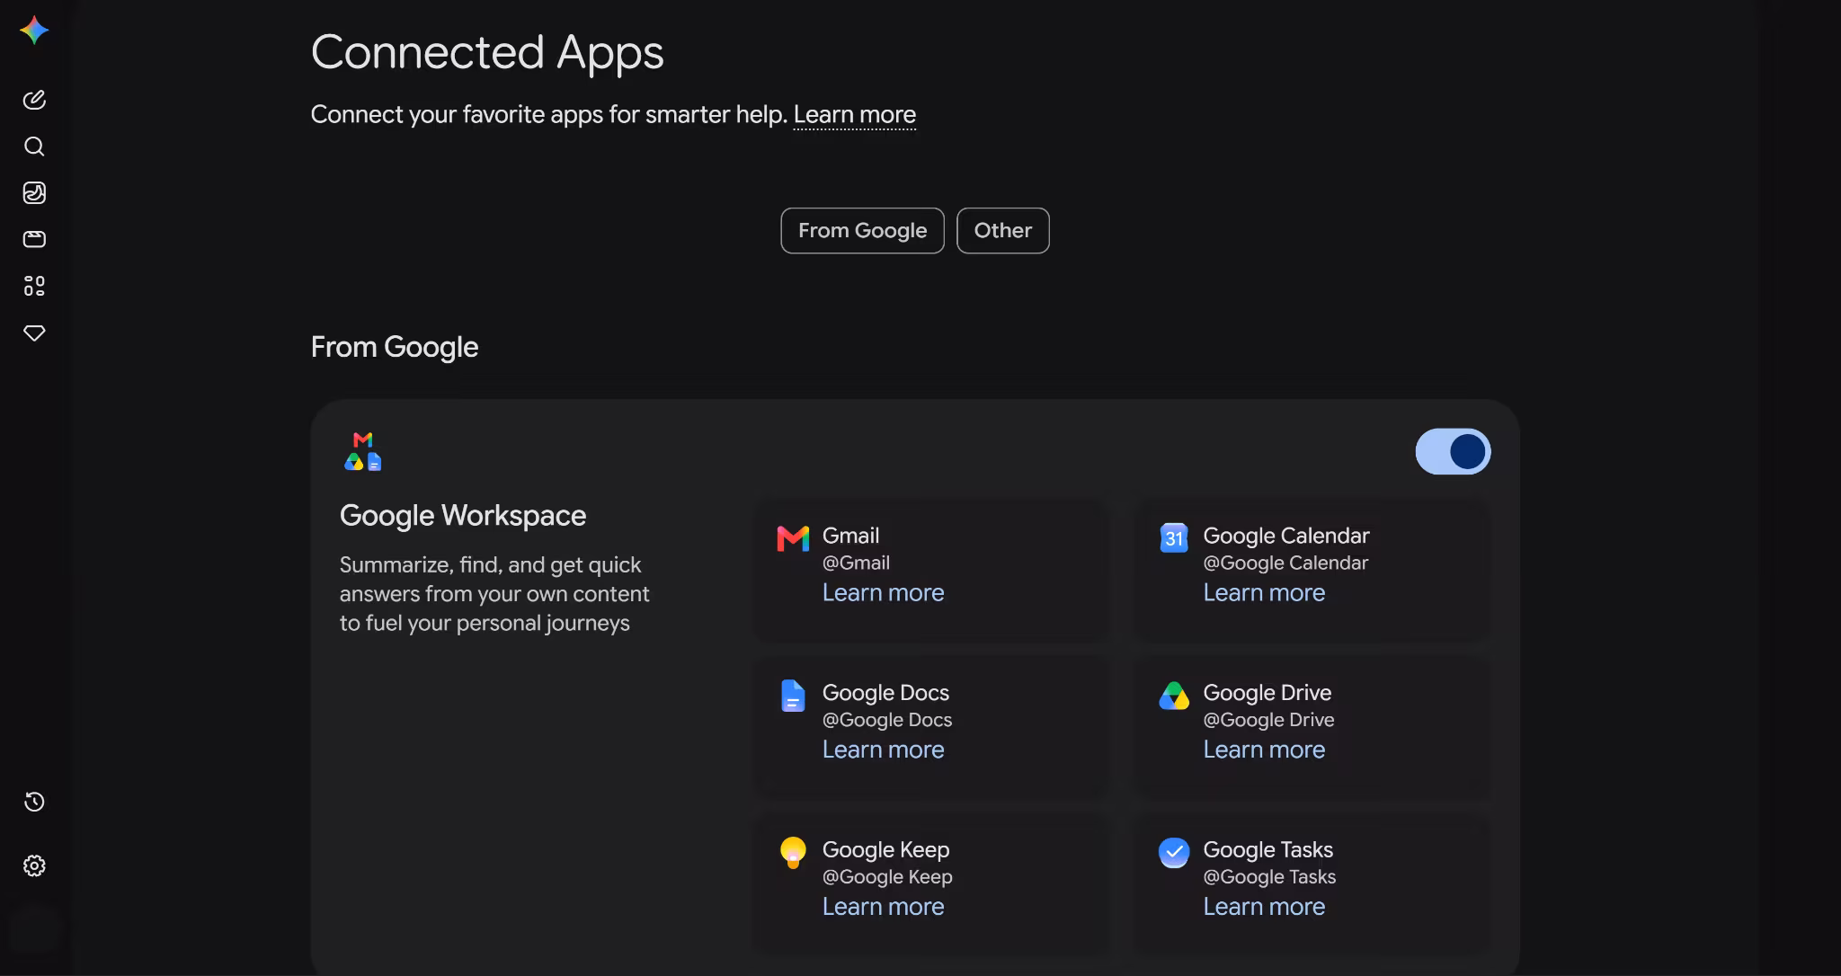Open the Gems grid sidebar icon
Screen dimensions: 1841x976
(x=34, y=286)
